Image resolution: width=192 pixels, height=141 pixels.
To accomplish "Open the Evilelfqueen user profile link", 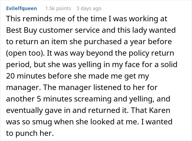I will click(x=21, y=8).
